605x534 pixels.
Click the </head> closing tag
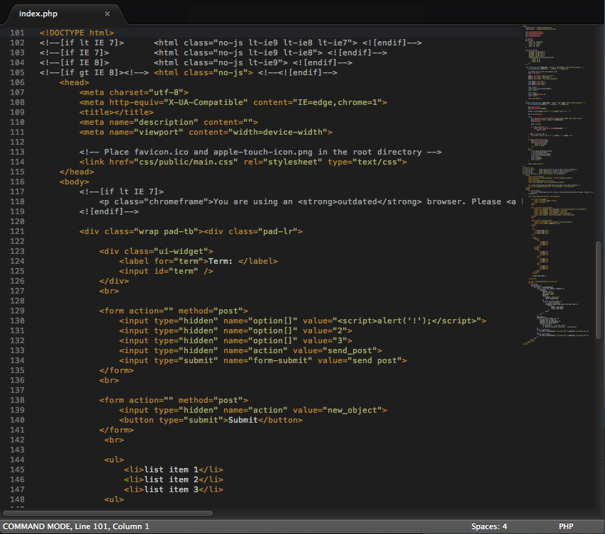click(x=77, y=172)
